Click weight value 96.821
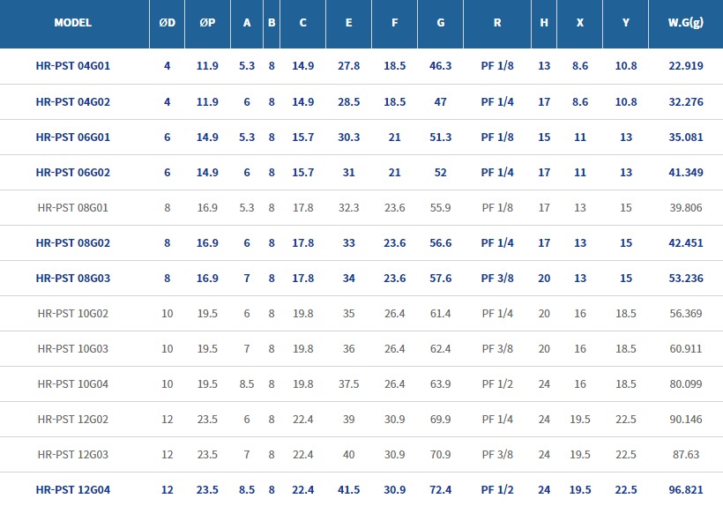 point(686,490)
